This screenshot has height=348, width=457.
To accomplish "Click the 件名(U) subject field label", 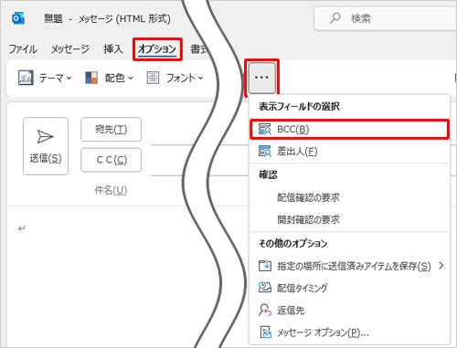I will point(111,190).
